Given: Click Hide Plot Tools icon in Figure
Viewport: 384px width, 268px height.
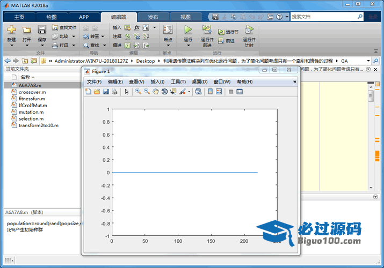Looking at the screenshot, I should [231, 92].
